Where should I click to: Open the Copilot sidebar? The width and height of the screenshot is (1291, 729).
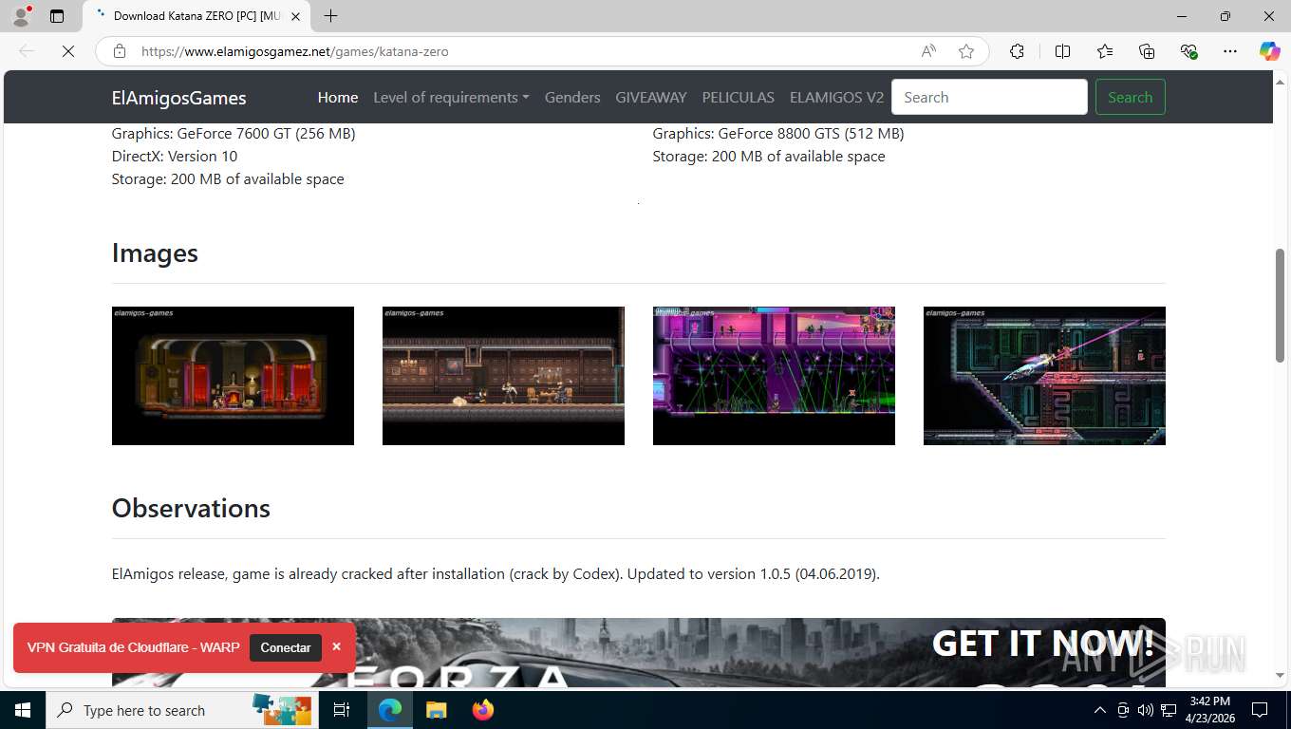pos(1269,51)
